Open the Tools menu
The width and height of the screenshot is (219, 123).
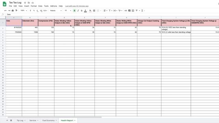coord(46,6)
